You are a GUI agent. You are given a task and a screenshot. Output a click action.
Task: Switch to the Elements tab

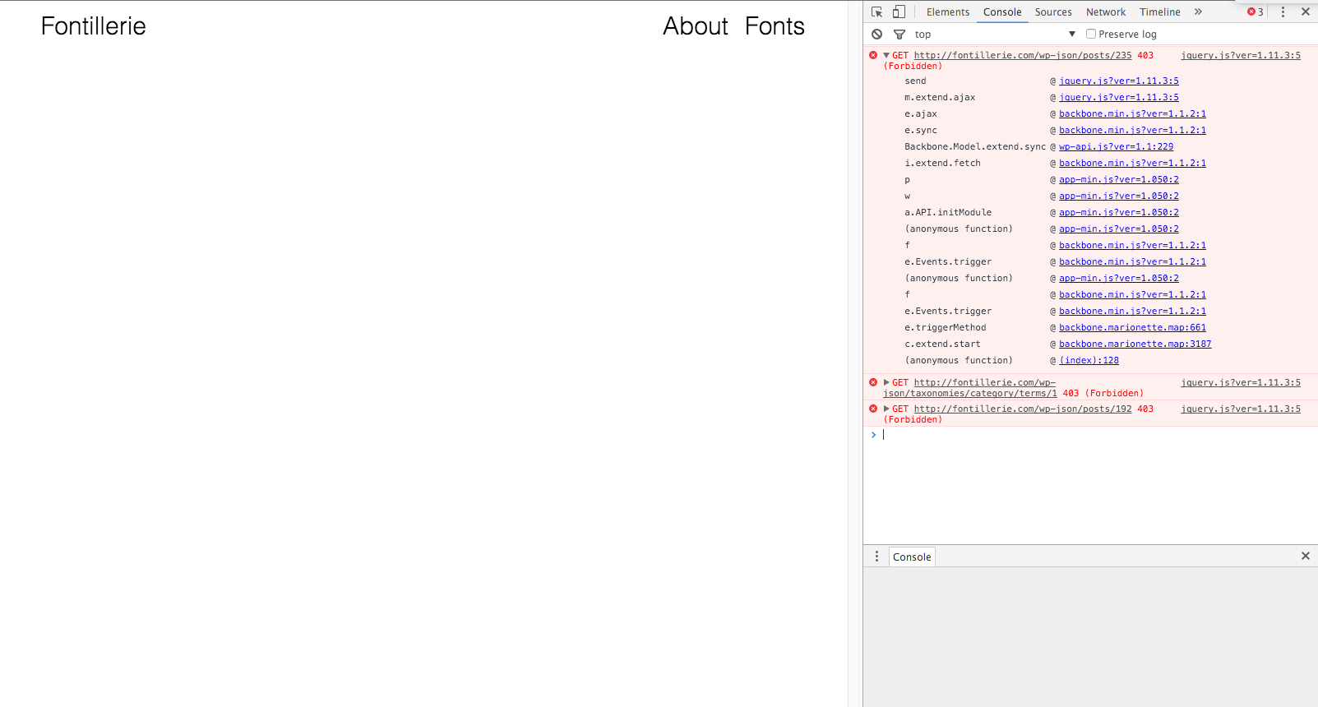[x=947, y=12]
